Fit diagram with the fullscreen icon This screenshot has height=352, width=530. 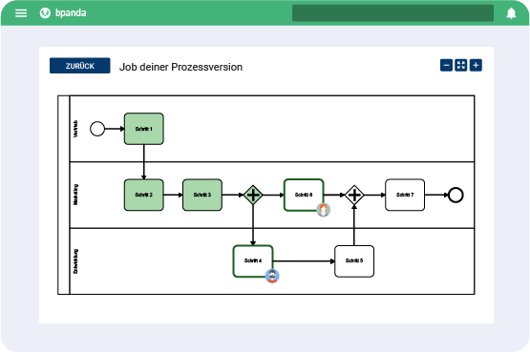click(x=461, y=65)
